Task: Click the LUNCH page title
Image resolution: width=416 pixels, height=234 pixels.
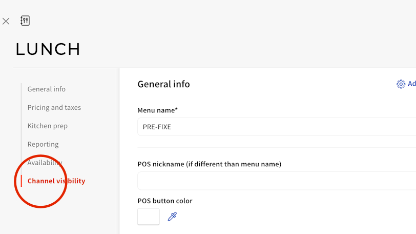Action: point(48,49)
